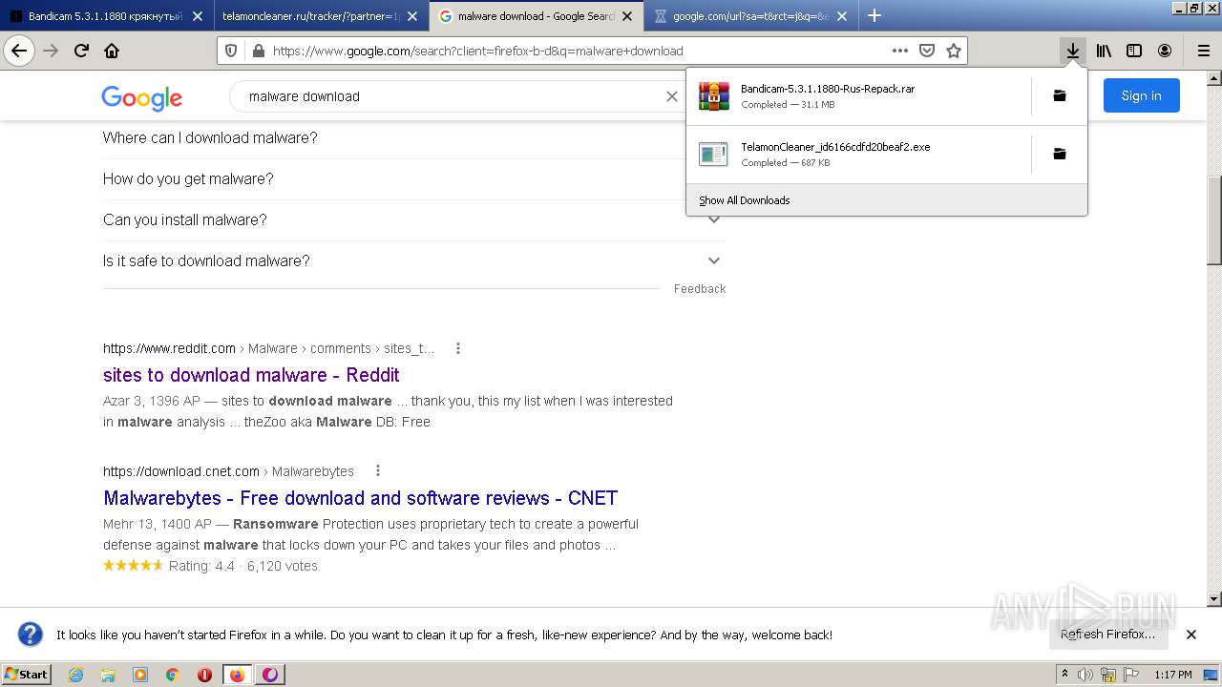Open Windows Explorer folder in taskbar
This screenshot has height=687, width=1222.
[108, 675]
